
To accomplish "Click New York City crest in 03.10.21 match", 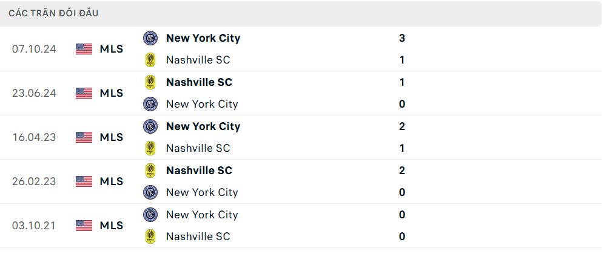I will pyautogui.click(x=150, y=215).
